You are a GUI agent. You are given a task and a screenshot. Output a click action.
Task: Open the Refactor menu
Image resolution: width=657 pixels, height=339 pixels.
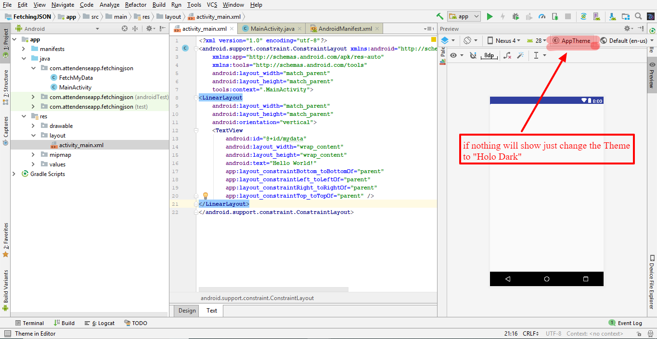point(136,5)
